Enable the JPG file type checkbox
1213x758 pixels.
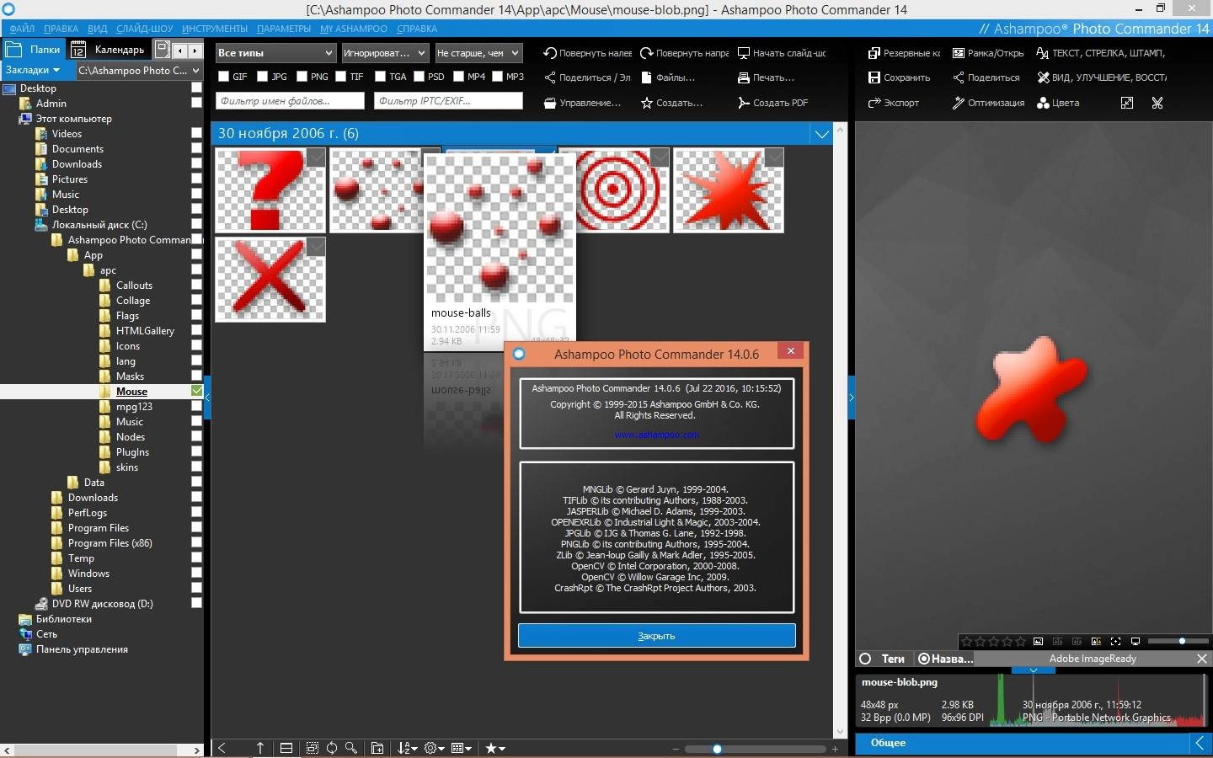262,77
